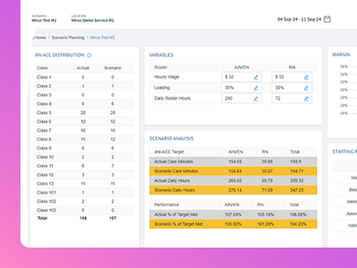Image resolution: width=357 pixels, height=268 pixels.
Task: Click the Actual column header in distribution table
Action: (83, 68)
